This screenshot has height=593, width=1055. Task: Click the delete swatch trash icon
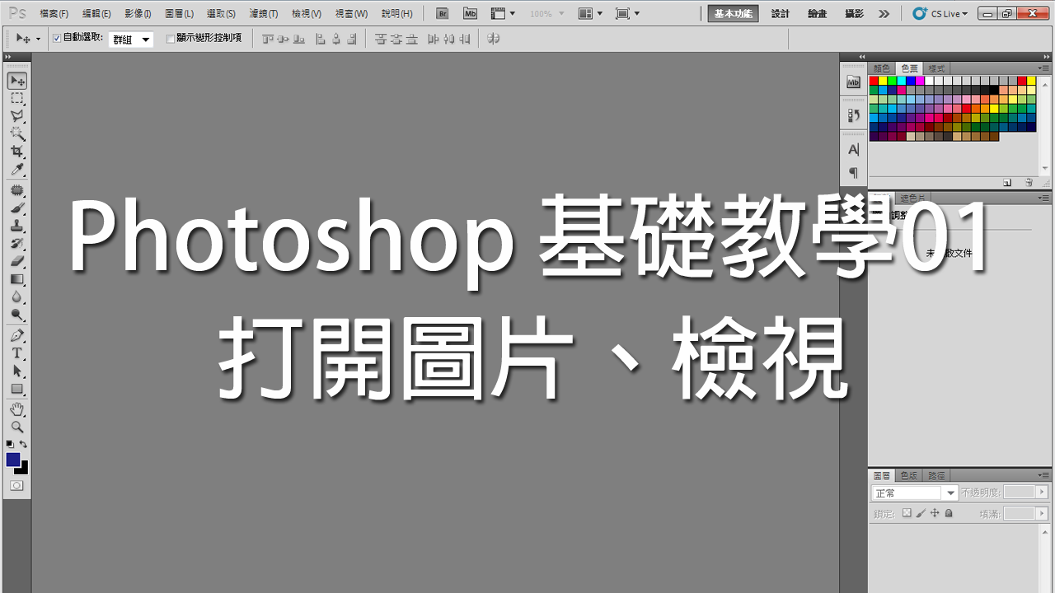pyautogui.click(x=1029, y=183)
